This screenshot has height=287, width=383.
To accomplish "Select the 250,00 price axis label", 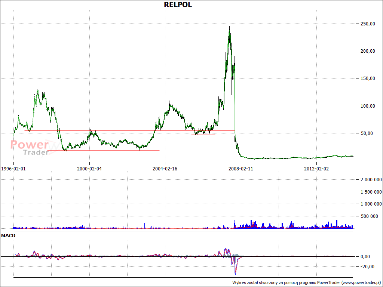I will (368, 24).
